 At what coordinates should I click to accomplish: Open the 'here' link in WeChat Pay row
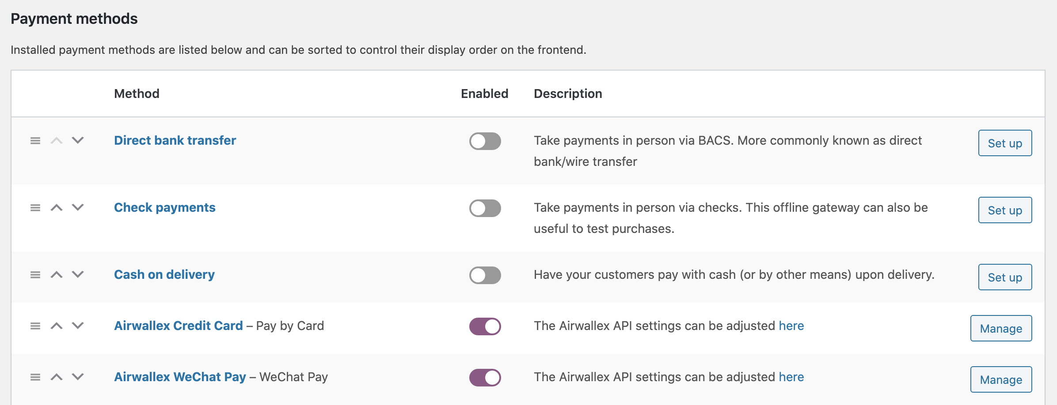[791, 377]
